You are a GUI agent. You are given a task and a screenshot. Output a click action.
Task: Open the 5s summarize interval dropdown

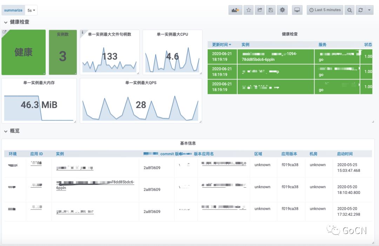(x=32, y=11)
